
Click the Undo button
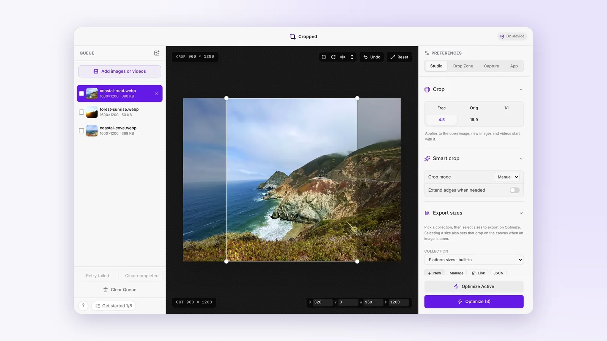click(x=372, y=57)
